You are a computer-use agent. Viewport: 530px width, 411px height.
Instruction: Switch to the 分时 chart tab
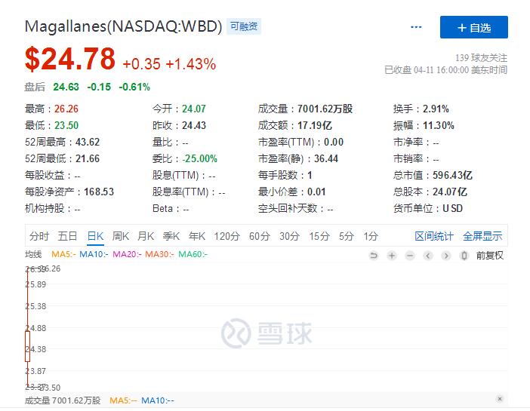click(x=39, y=236)
